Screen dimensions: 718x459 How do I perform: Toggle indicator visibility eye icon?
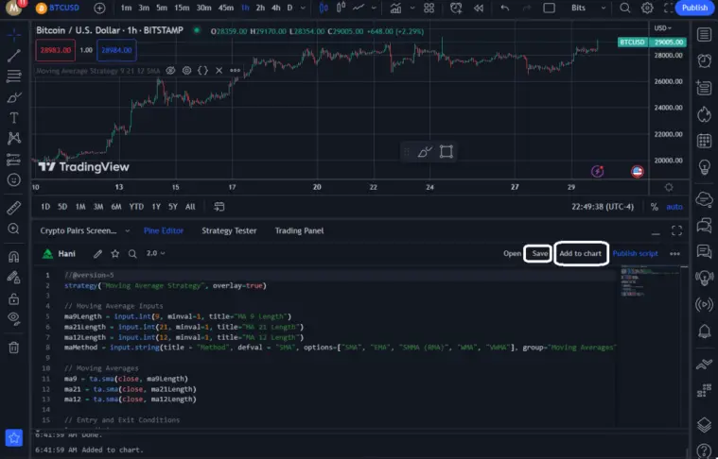coord(170,71)
